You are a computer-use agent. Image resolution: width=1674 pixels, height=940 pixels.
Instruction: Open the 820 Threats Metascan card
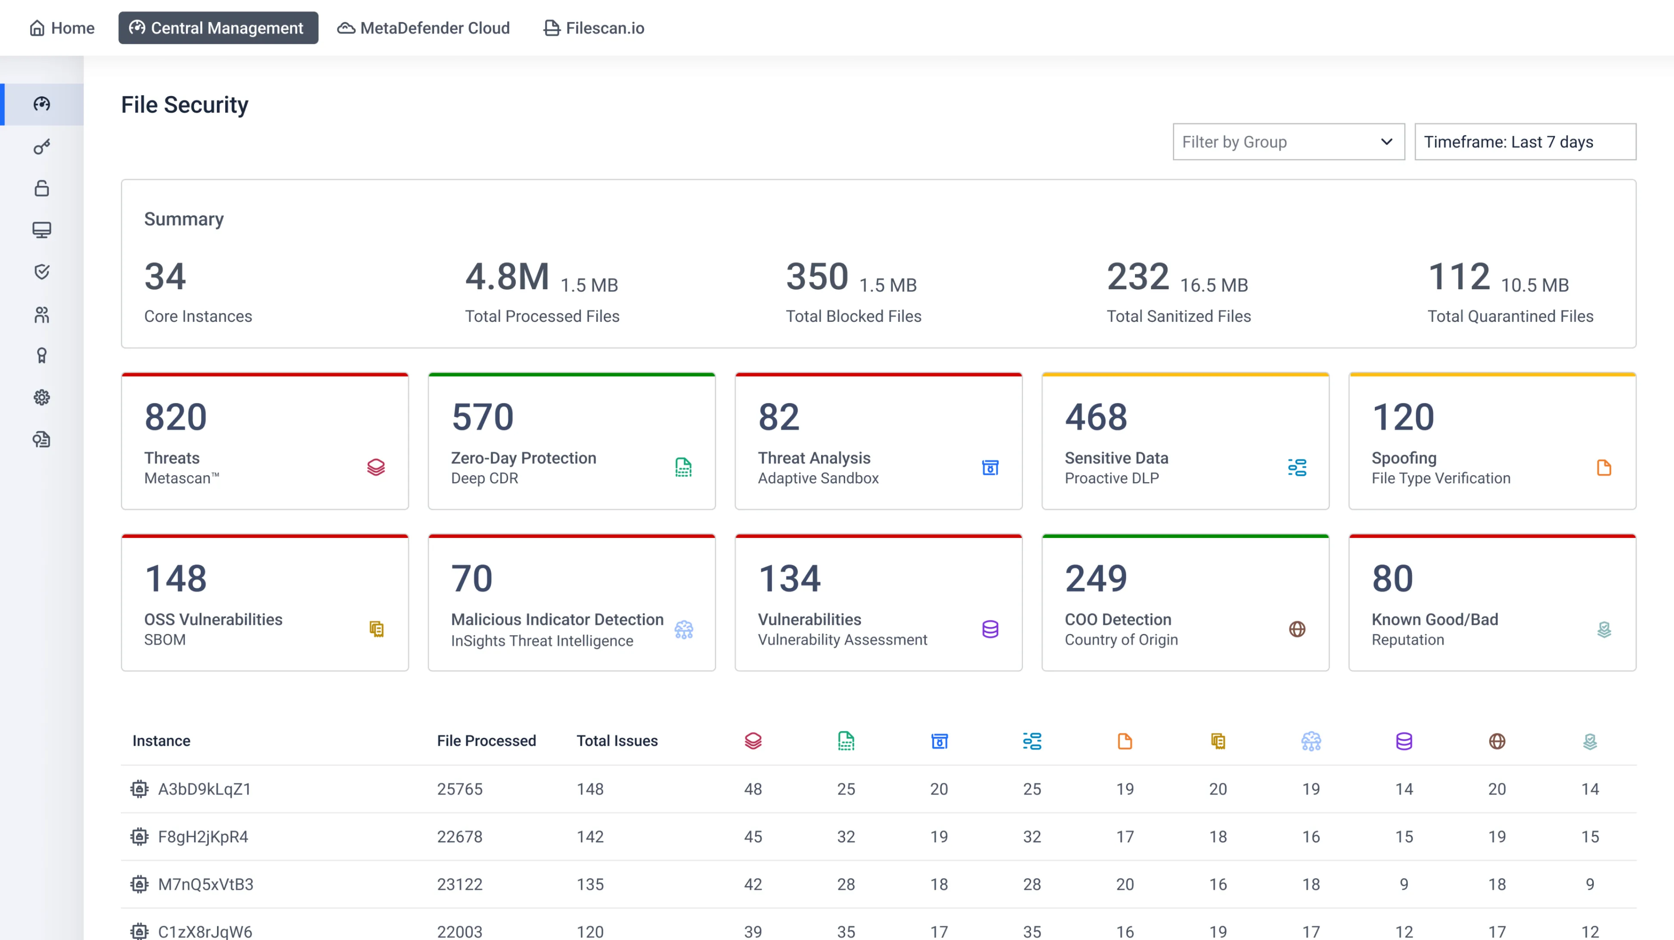264,442
